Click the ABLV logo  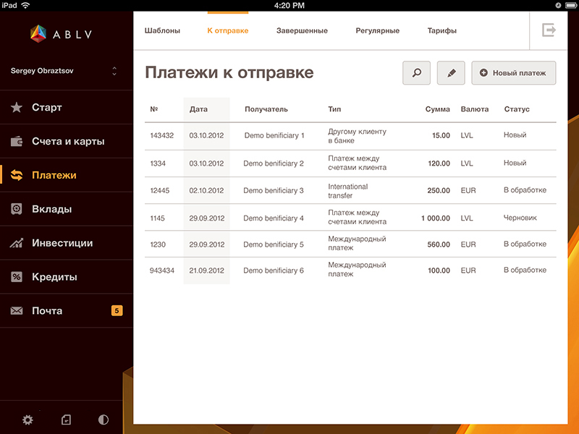62,34
